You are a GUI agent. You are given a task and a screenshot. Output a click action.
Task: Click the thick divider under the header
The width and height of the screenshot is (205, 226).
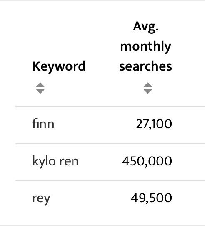tap(110, 107)
